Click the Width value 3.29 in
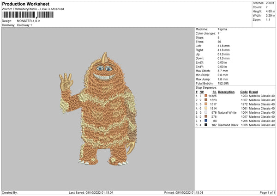The height and width of the screenshot is (196, 277). 270,16
